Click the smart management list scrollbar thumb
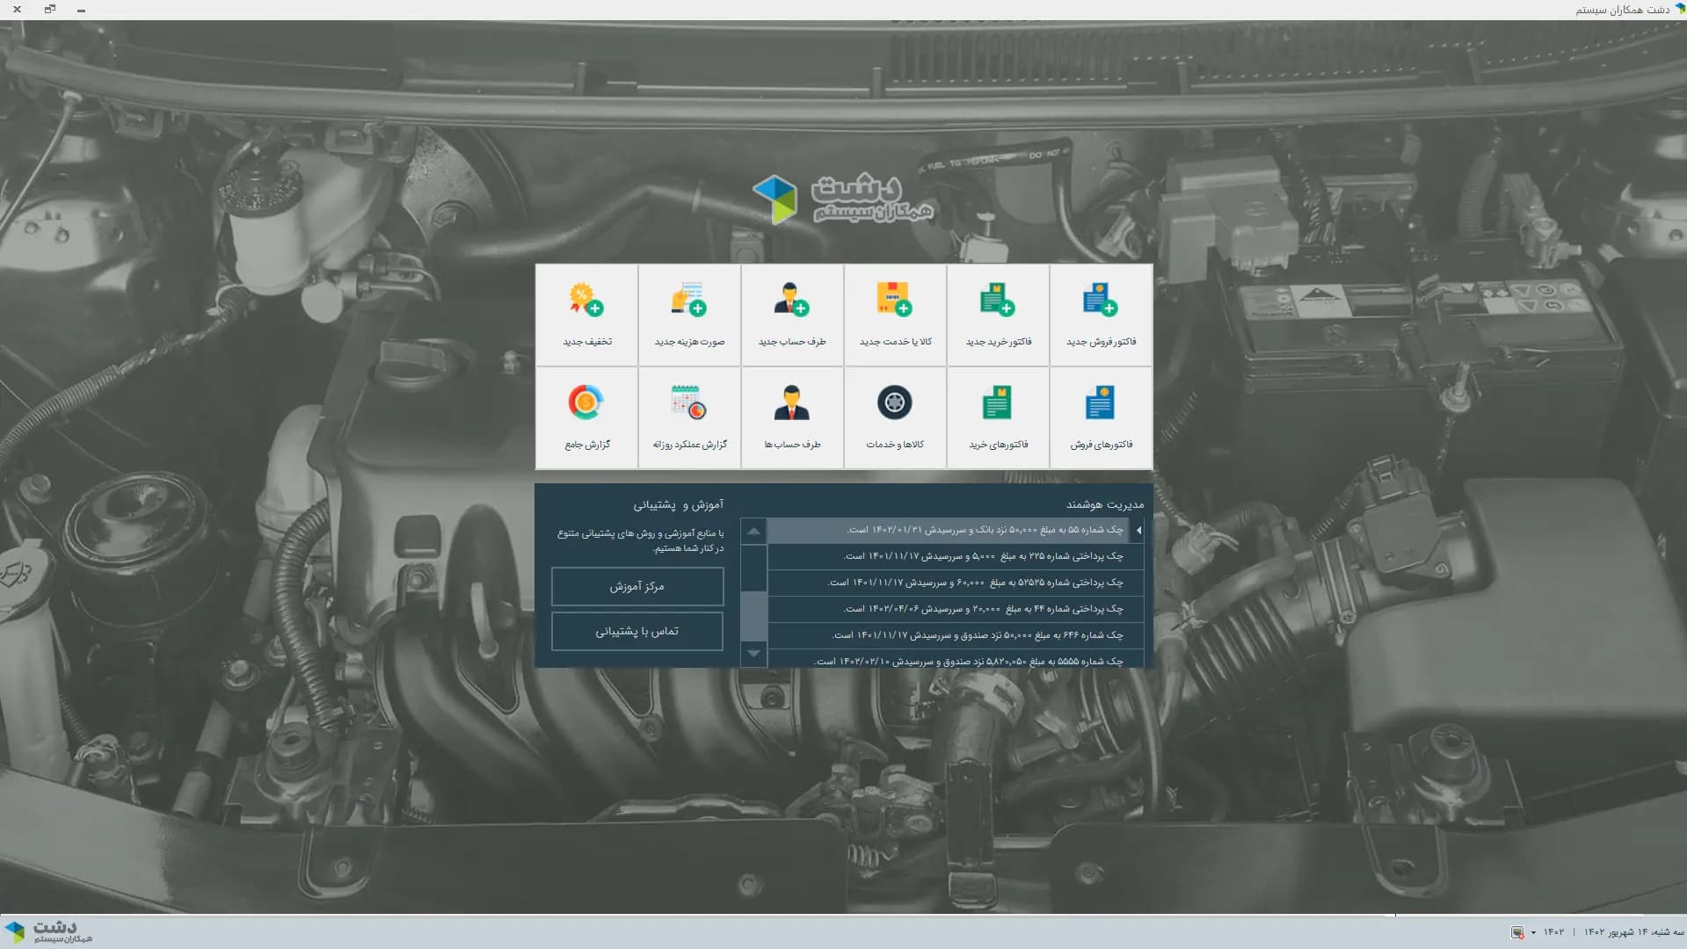Image resolution: width=1687 pixels, height=949 pixels. pyautogui.click(x=753, y=615)
